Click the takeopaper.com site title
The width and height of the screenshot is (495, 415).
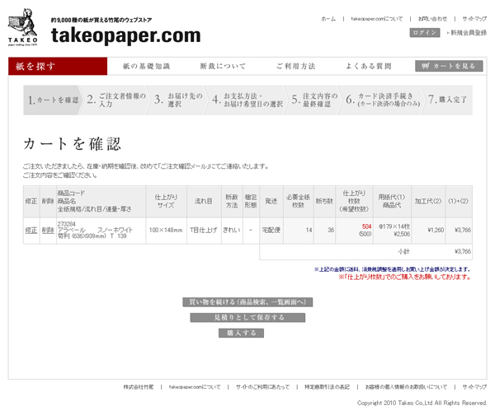click(125, 35)
